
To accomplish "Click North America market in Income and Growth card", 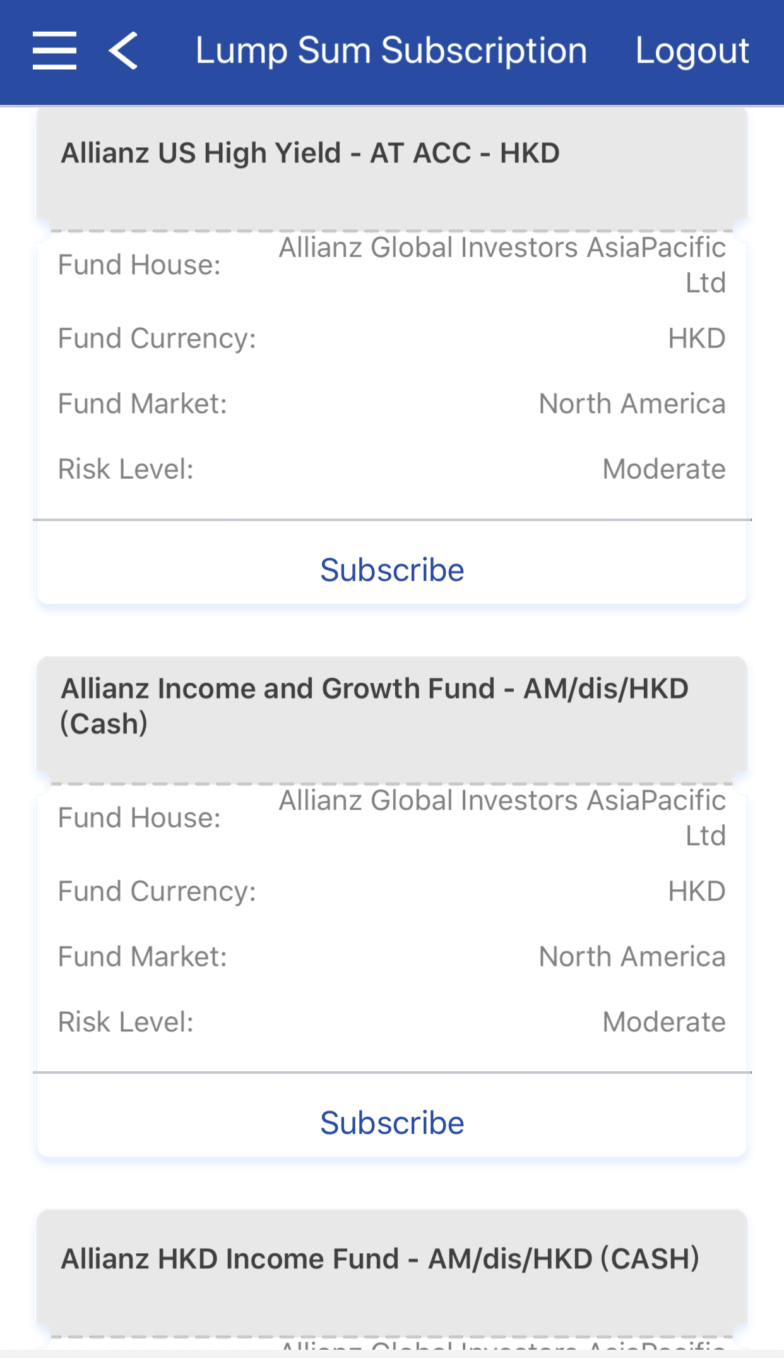I will [632, 956].
